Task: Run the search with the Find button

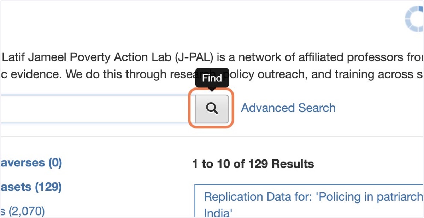Action: [212, 109]
